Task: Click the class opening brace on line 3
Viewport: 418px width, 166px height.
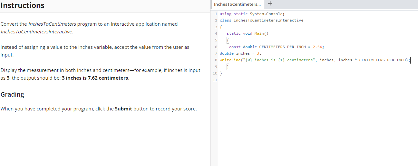Action: pyautogui.click(x=221, y=27)
